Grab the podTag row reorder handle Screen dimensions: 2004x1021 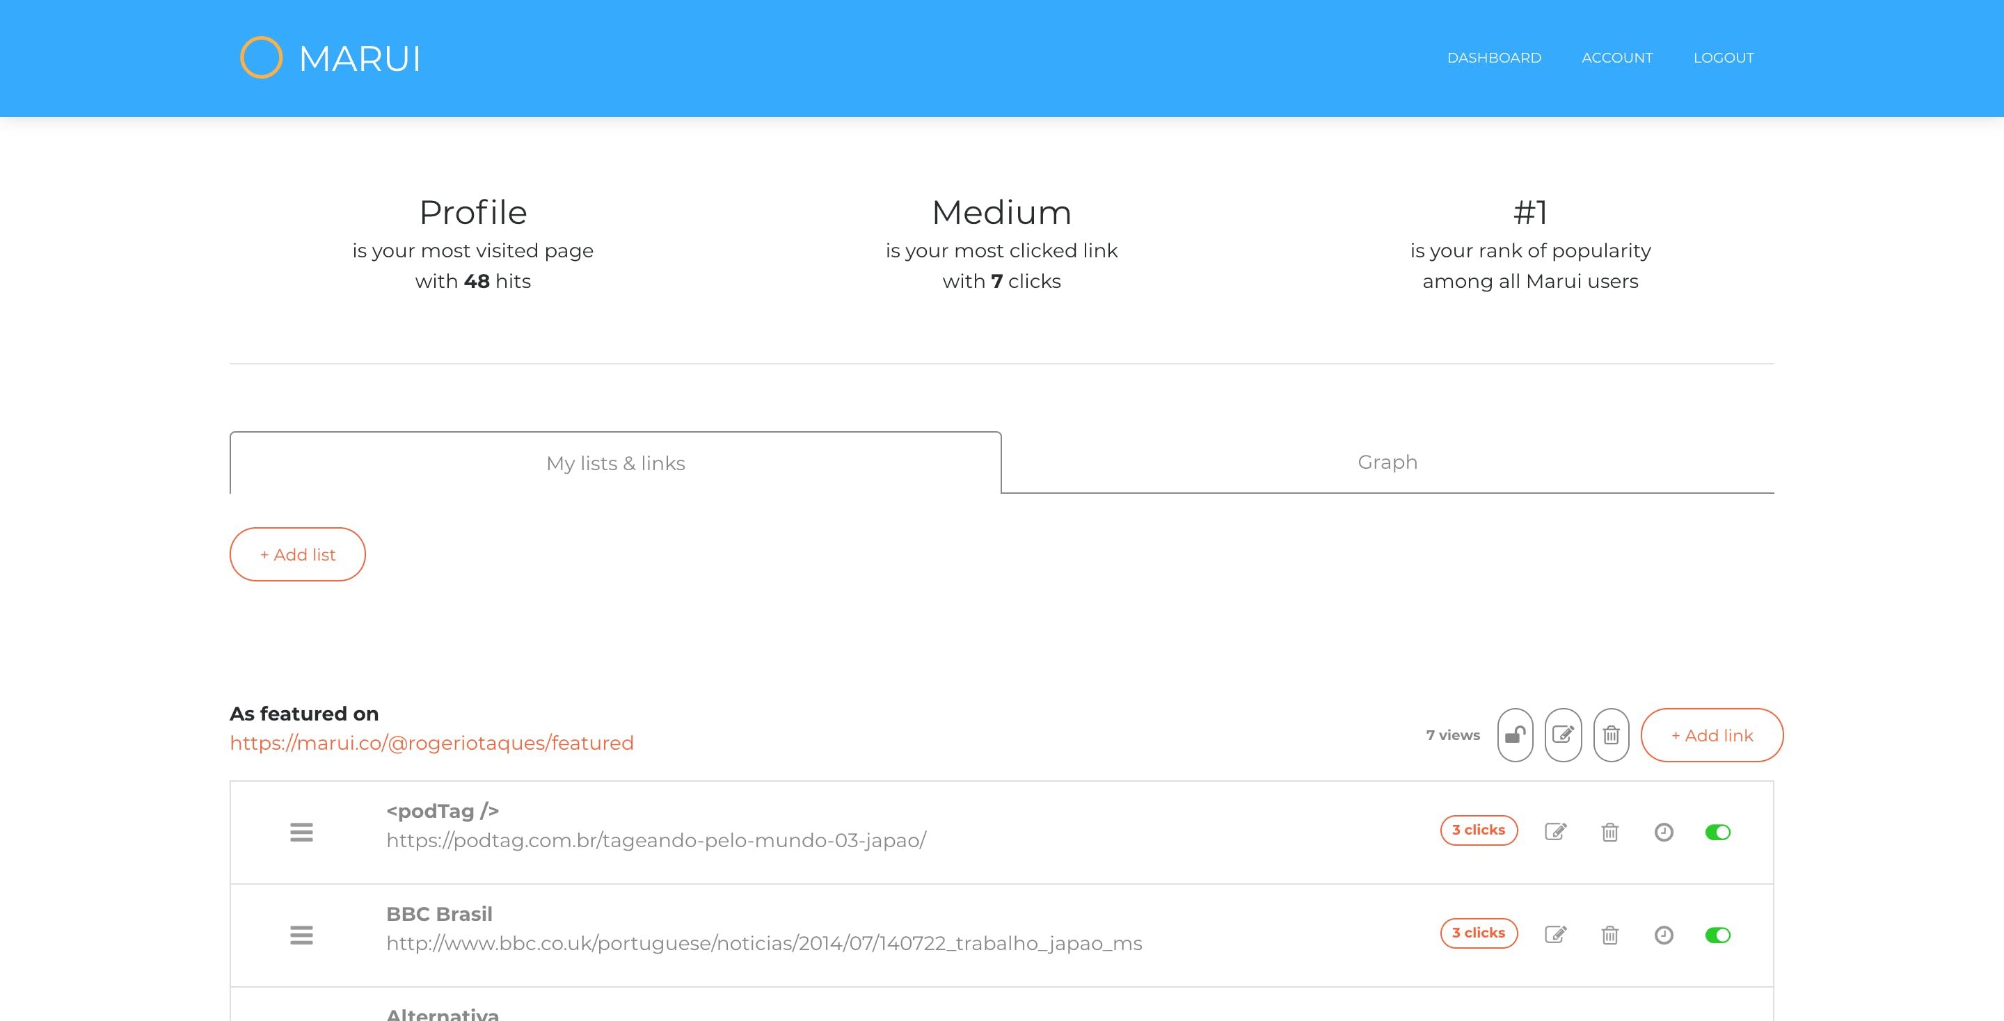tap(301, 832)
